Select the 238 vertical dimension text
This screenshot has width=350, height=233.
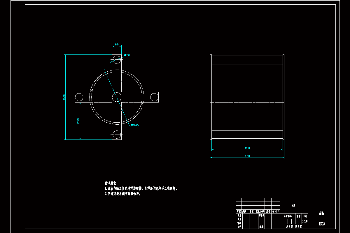click(78, 121)
